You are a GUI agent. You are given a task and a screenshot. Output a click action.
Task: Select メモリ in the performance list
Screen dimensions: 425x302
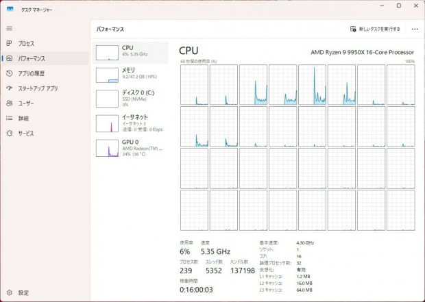[x=131, y=75]
